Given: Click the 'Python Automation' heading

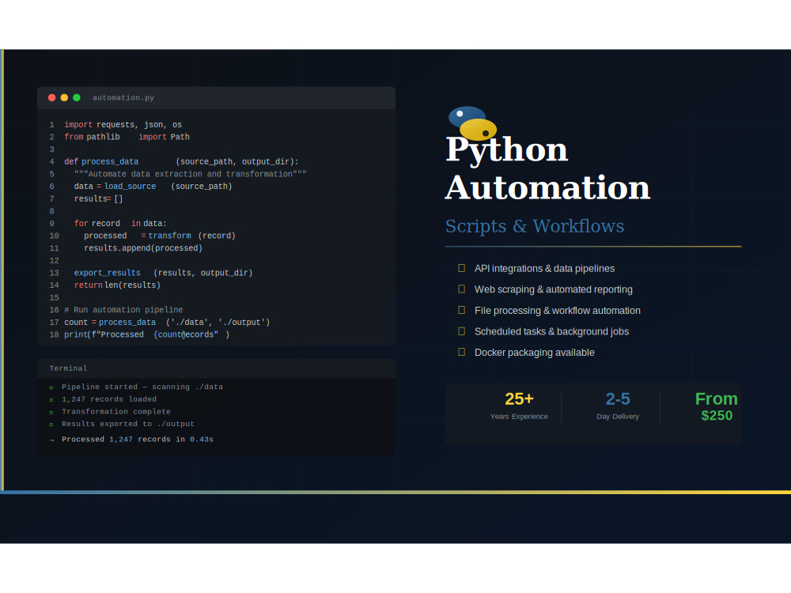Looking at the screenshot, I should [x=548, y=168].
